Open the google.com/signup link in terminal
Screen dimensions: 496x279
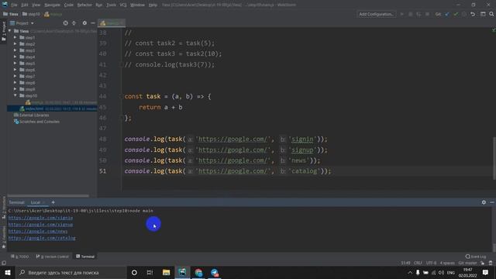(40, 225)
